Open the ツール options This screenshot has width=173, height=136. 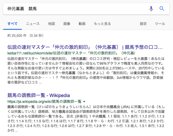click(160, 24)
